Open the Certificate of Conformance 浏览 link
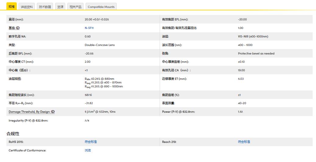 click(88, 150)
